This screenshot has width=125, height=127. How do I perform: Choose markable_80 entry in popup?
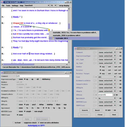[74, 38]
